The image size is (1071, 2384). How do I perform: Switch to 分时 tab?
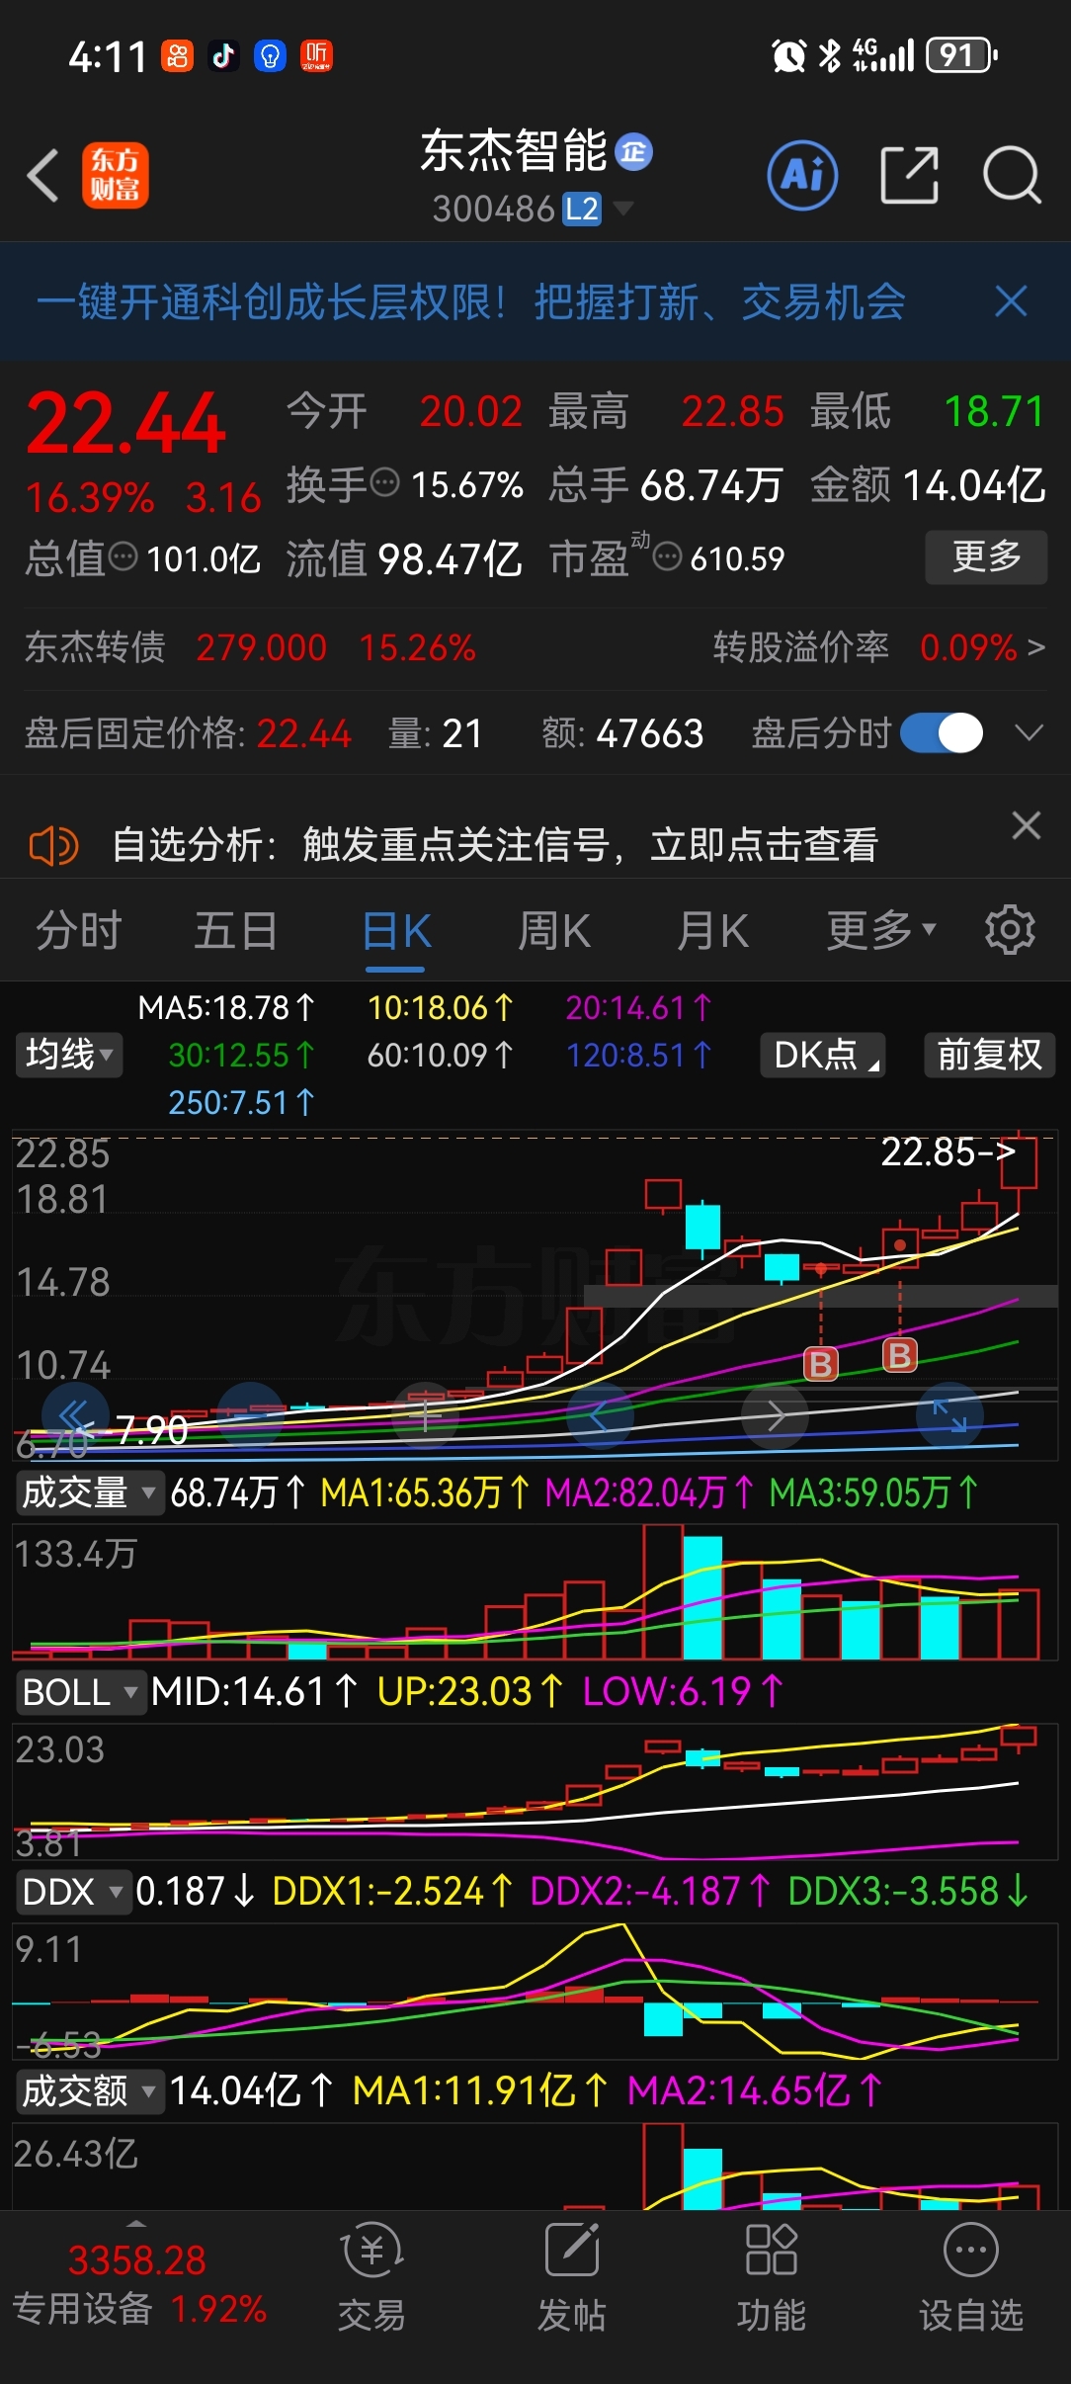[x=78, y=930]
